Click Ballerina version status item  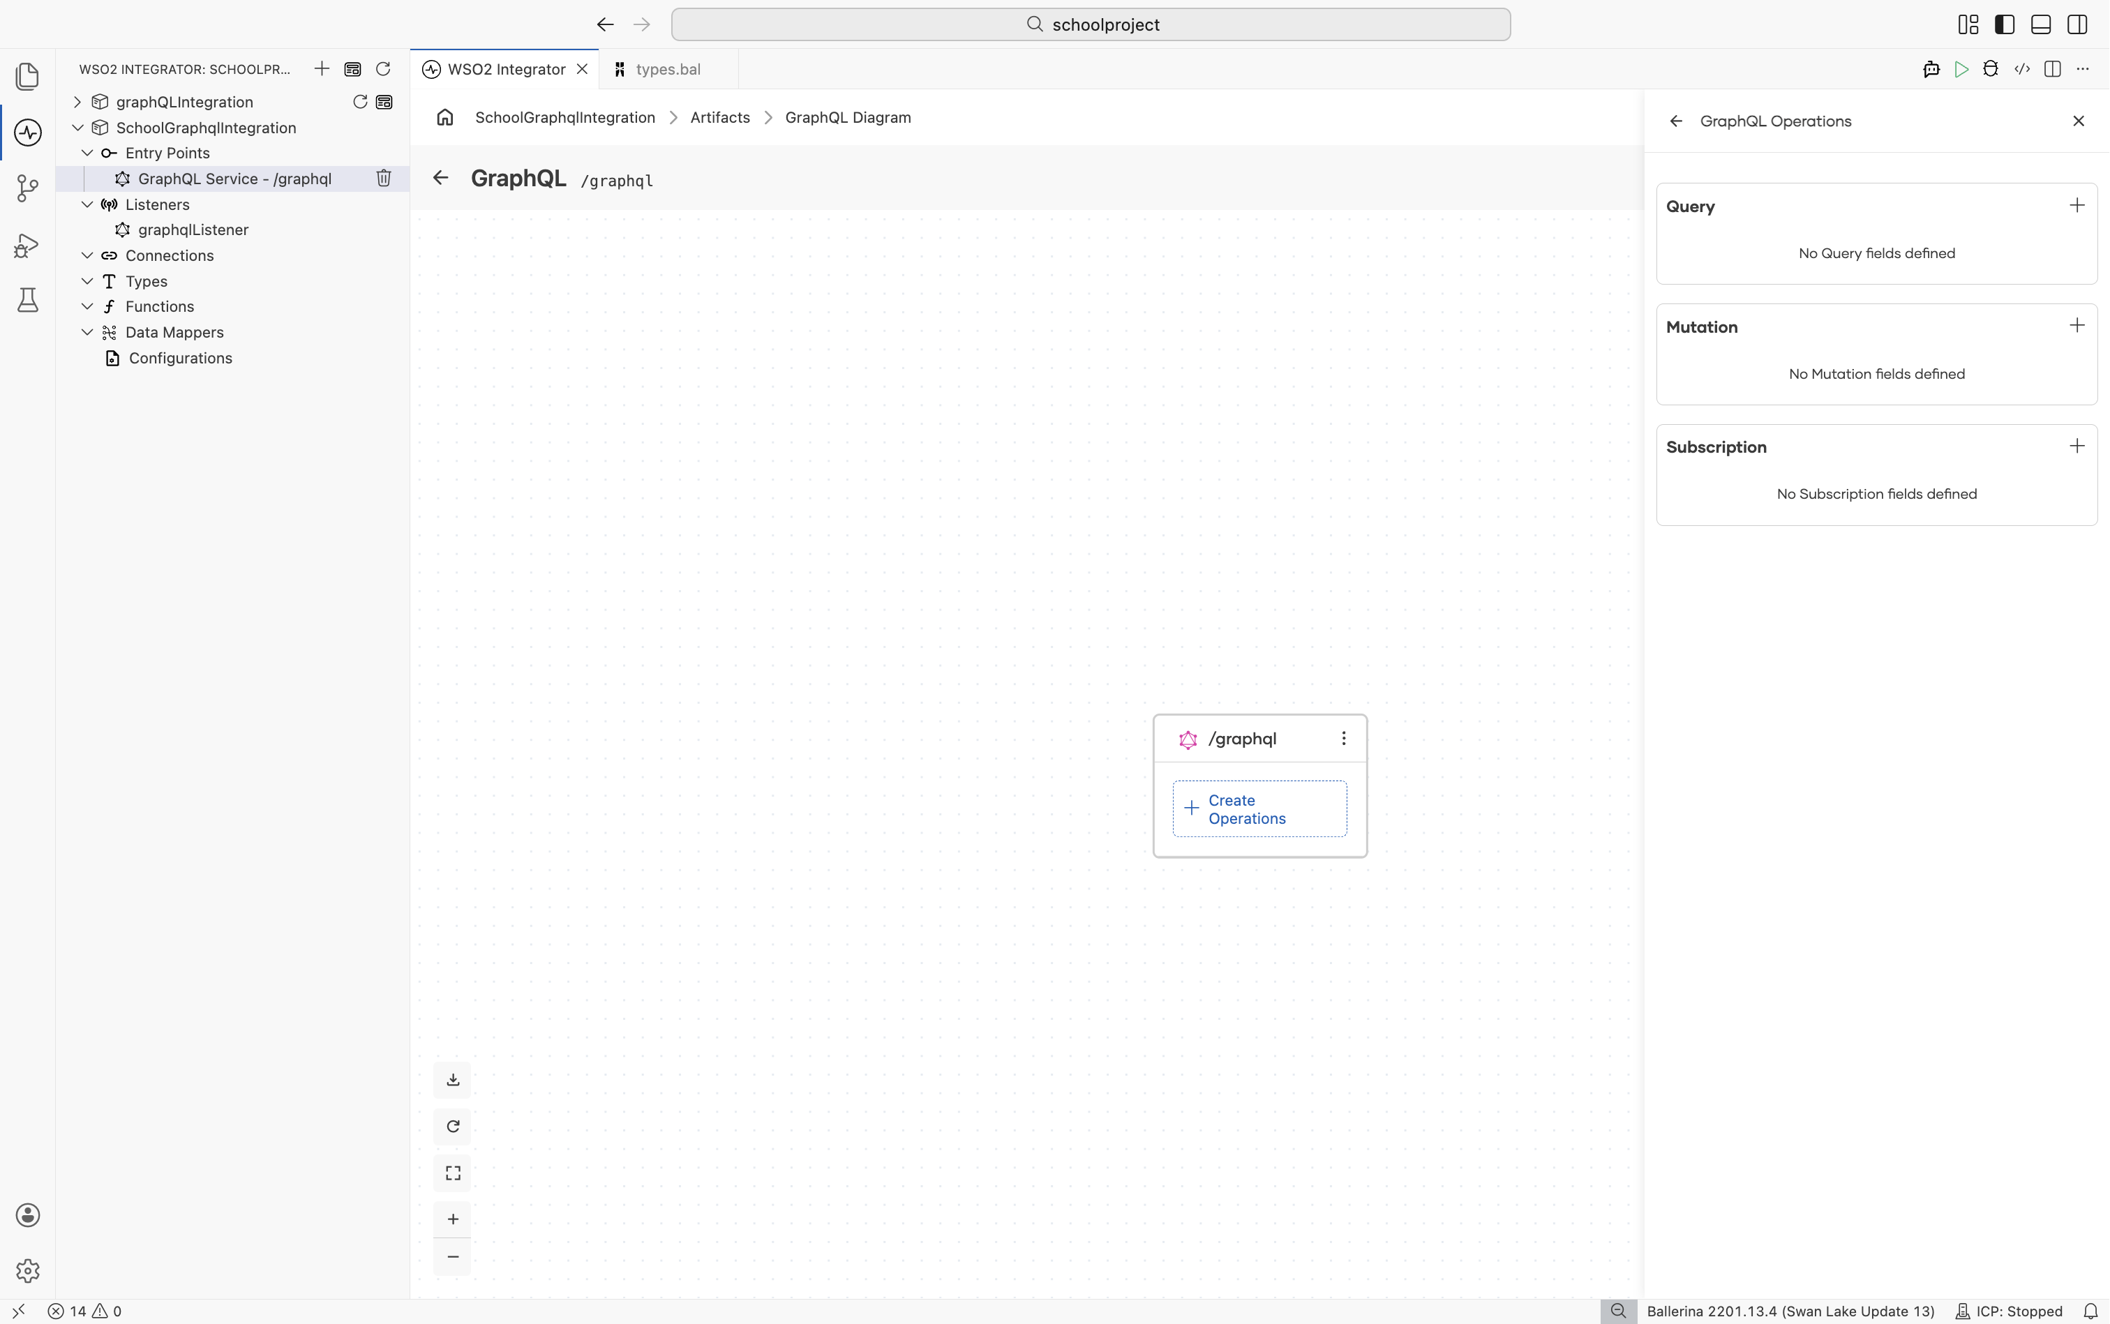click(1790, 1311)
